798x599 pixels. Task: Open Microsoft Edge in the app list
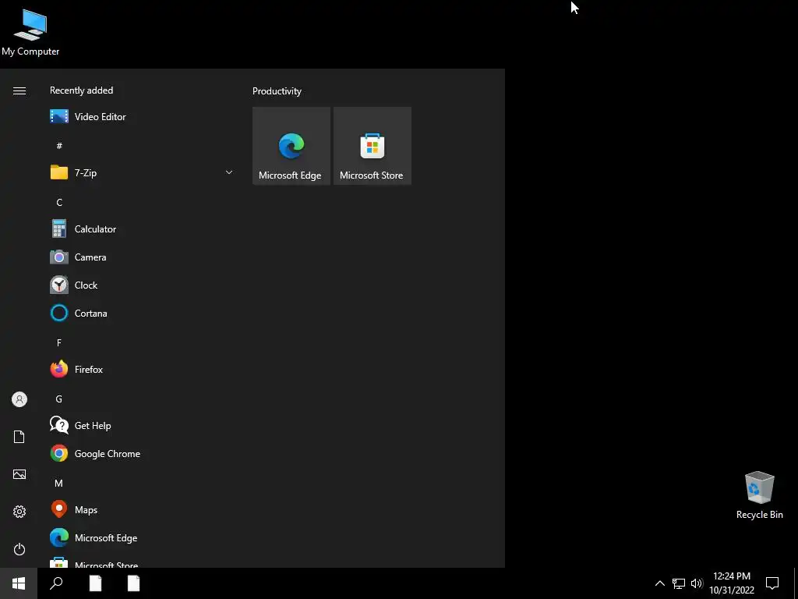coord(143,538)
